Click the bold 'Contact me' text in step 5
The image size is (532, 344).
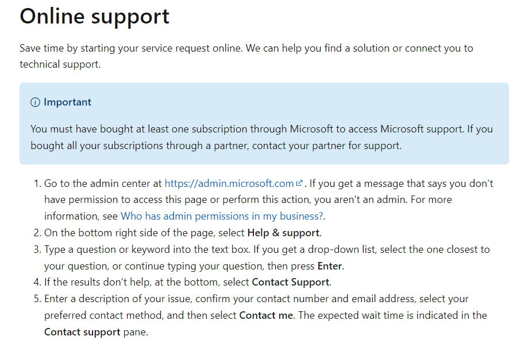coord(266,315)
